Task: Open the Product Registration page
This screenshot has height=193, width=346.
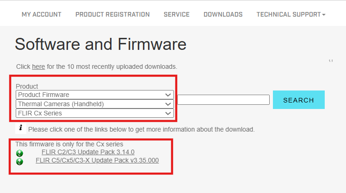Action: (112, 14)
